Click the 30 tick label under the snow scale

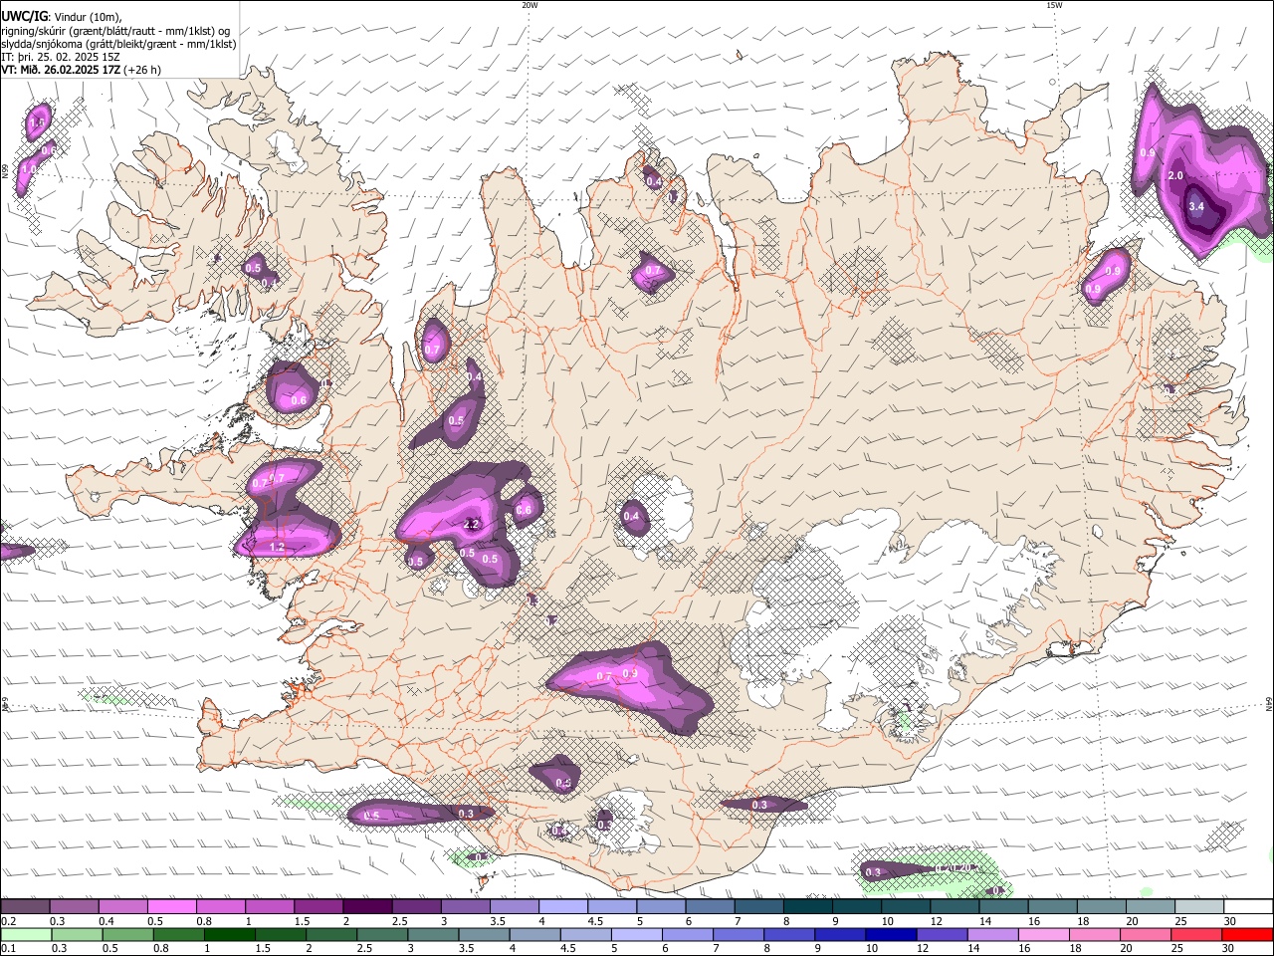tap(1230, 921)
